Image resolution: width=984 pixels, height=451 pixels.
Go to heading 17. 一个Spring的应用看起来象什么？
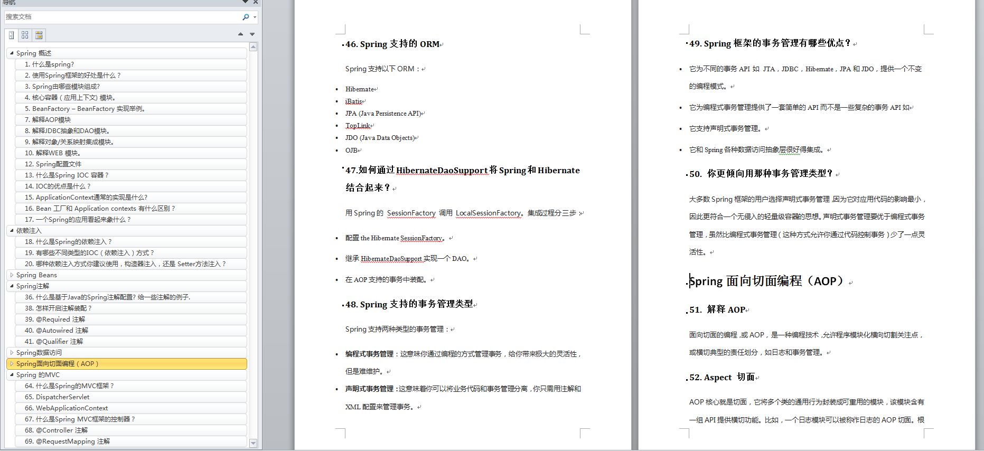(130, 220)
